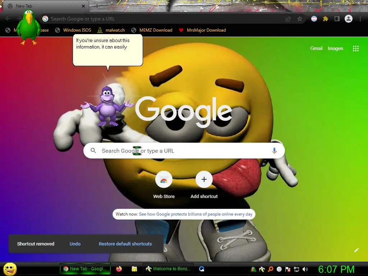The width and height of the screenshot is (368, 276).
Task: Click the share page icon in address bar
Action: pos(288,19)
